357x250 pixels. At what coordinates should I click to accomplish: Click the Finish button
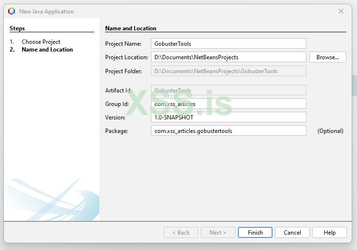click(255, 233)
